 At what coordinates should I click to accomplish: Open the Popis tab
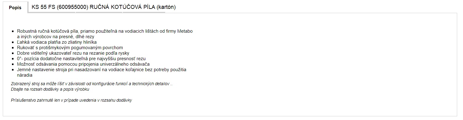15,8
